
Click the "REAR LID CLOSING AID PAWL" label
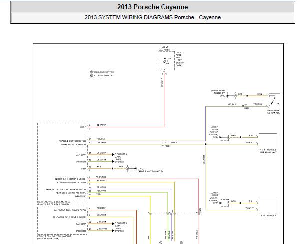71,193
